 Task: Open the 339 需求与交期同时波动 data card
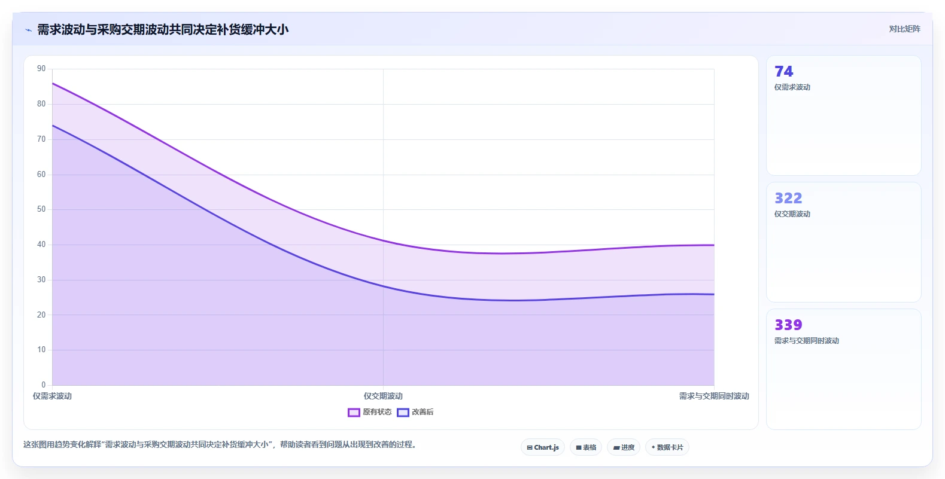tap(843, 369)
